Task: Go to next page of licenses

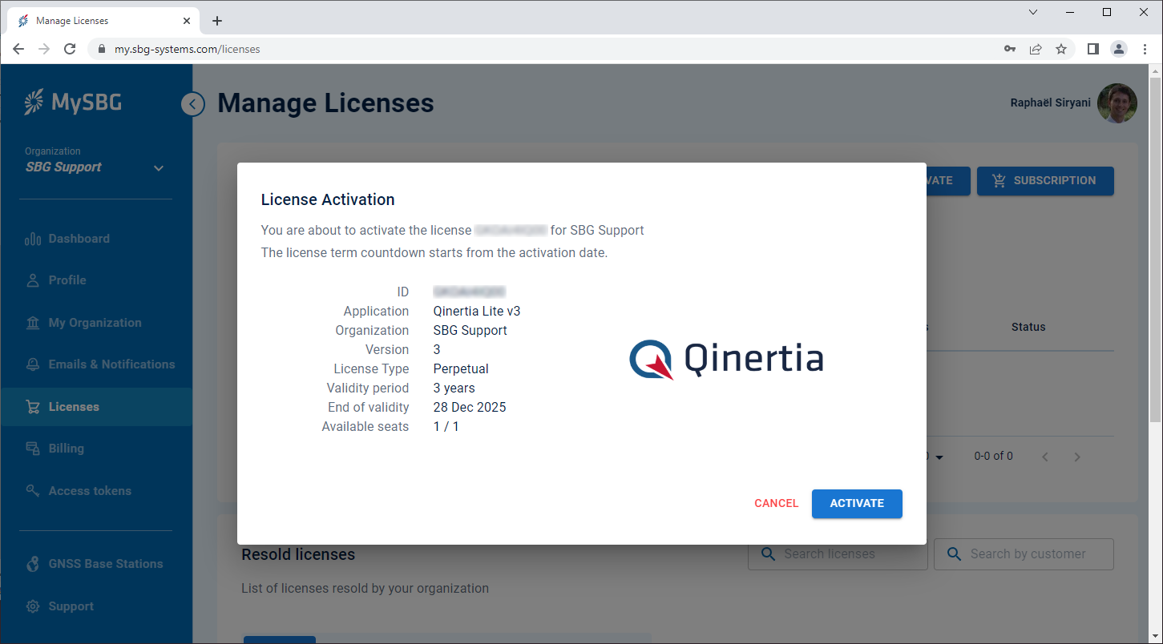Action: (1077, 457)
